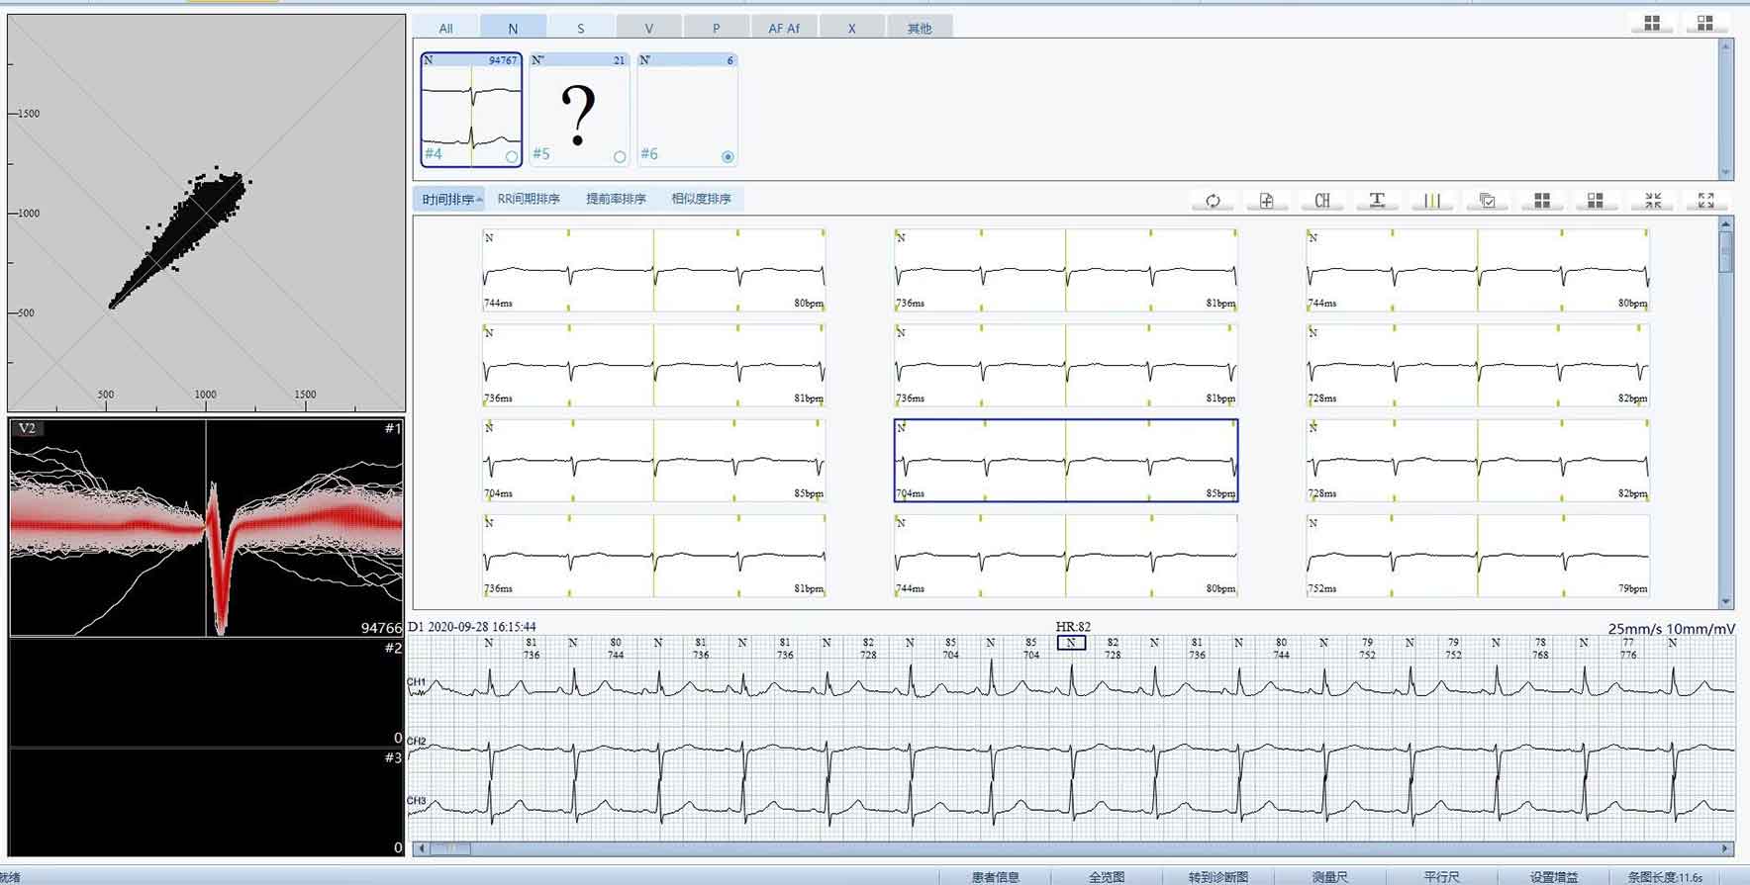Click the empty waveform panel #2
This screenshot has height=885, width=1750.
click(206, 692)
